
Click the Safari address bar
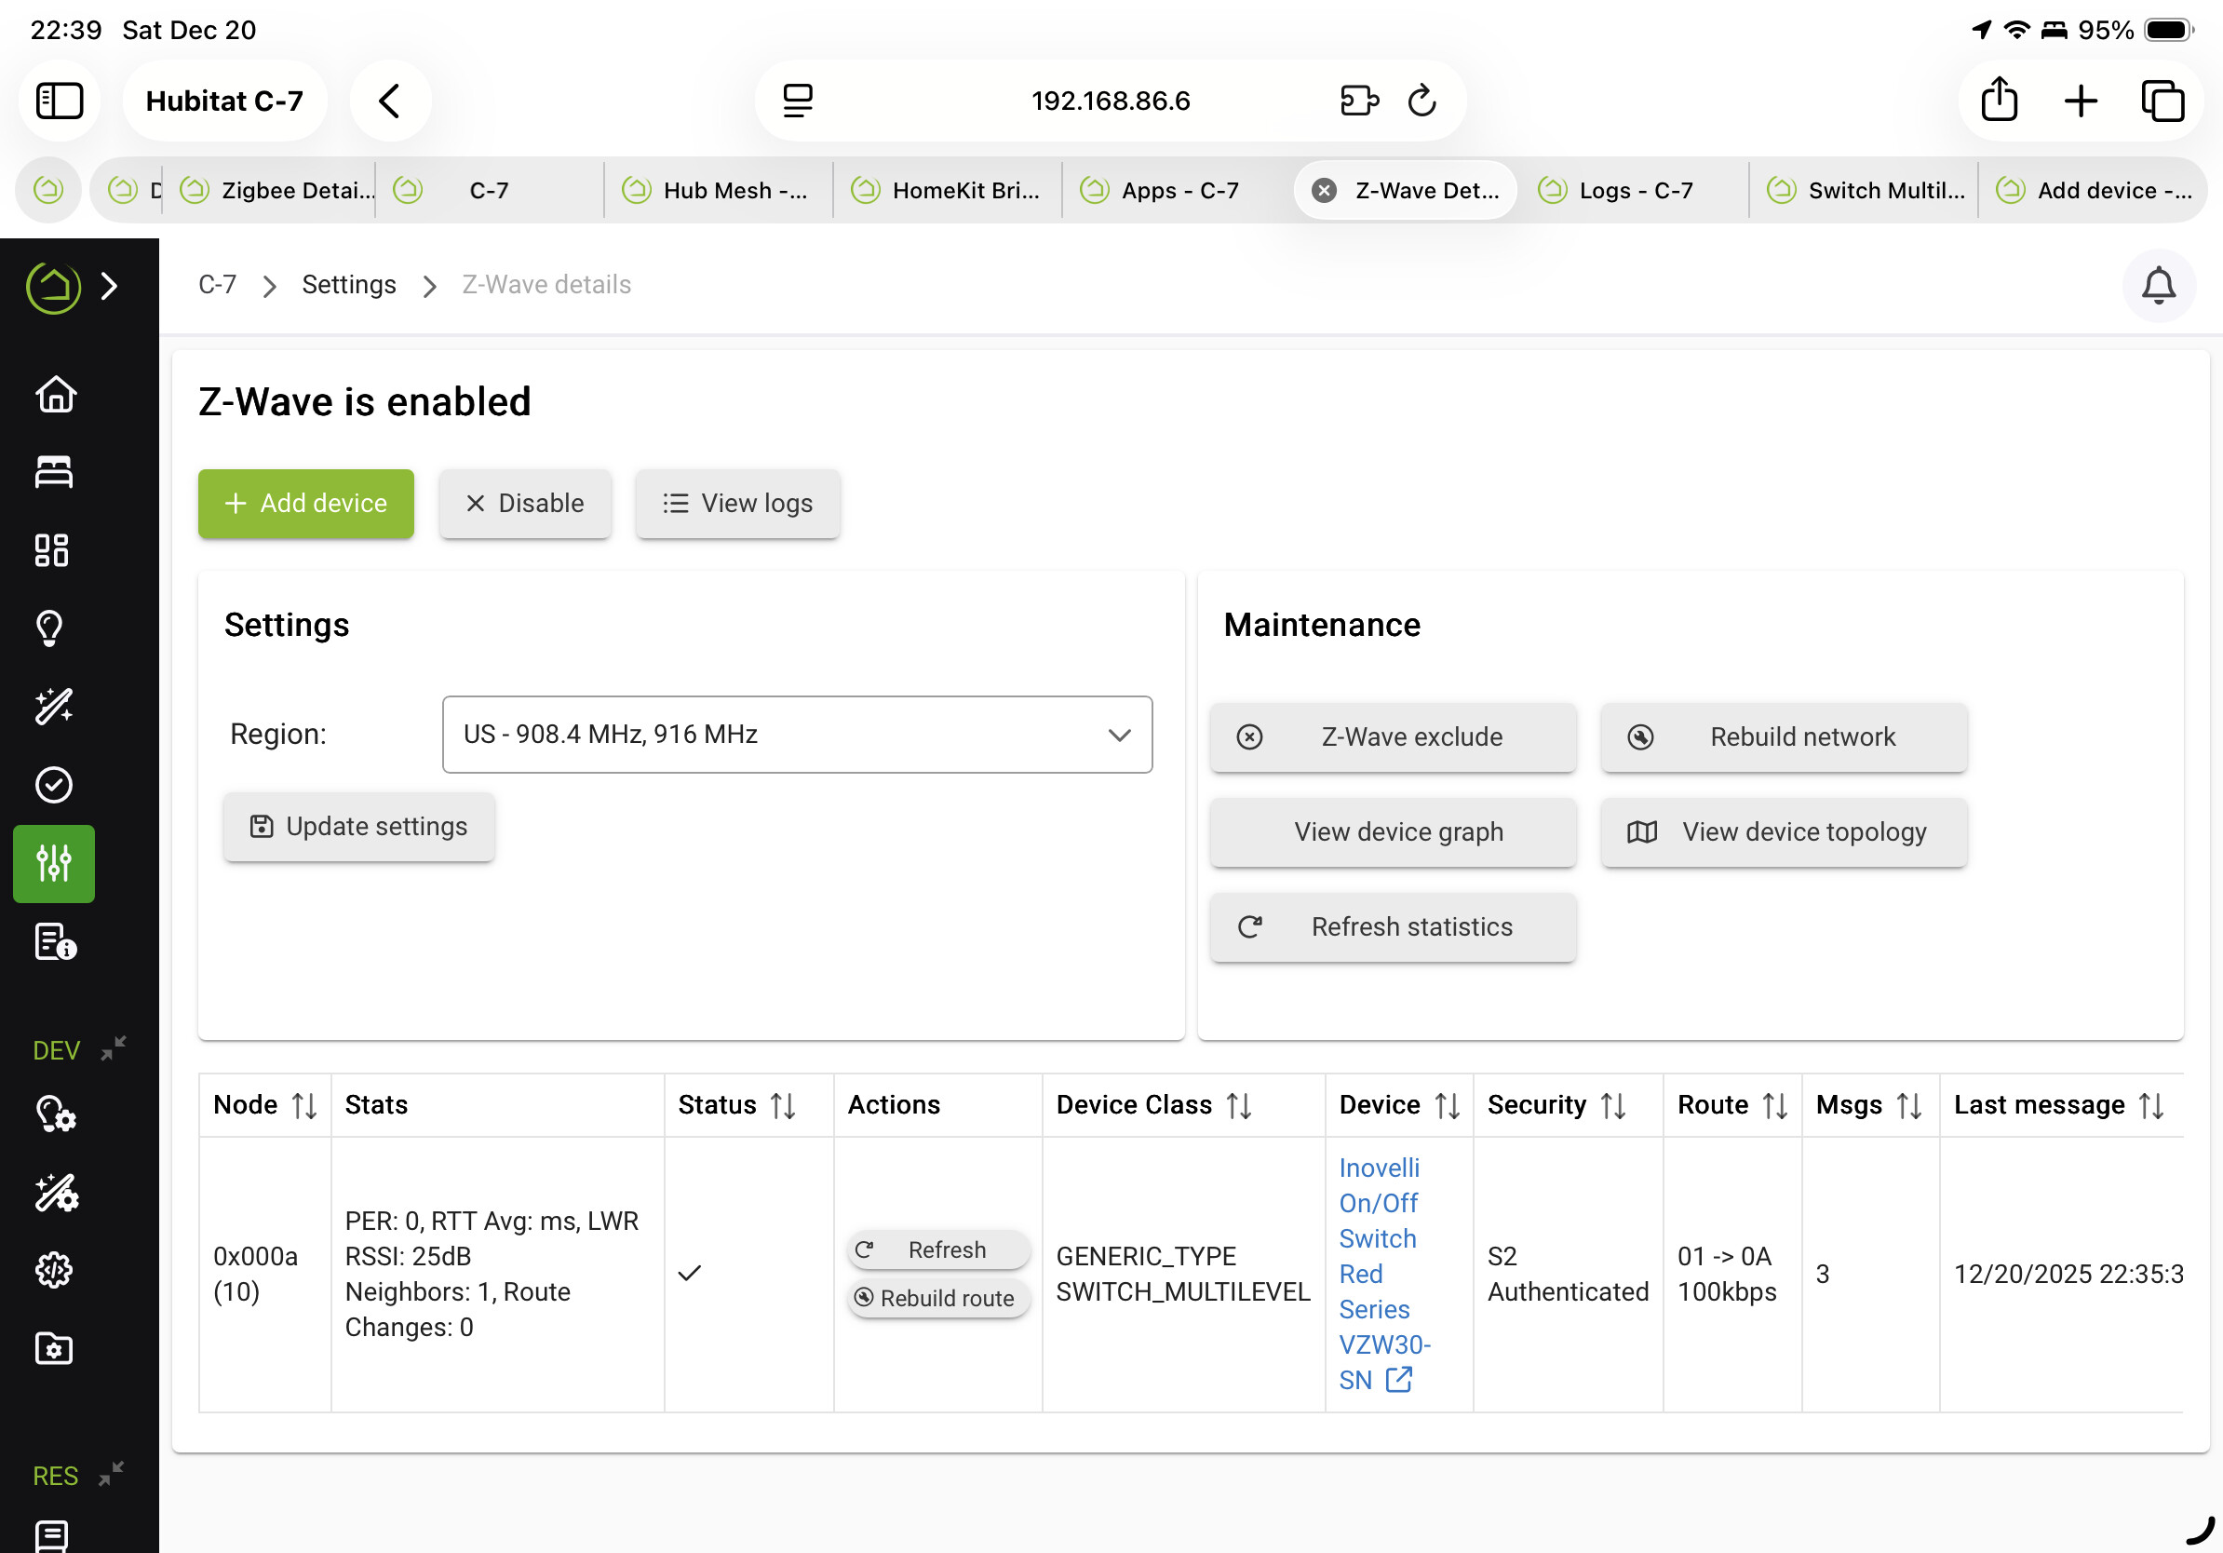(1110, 101)
